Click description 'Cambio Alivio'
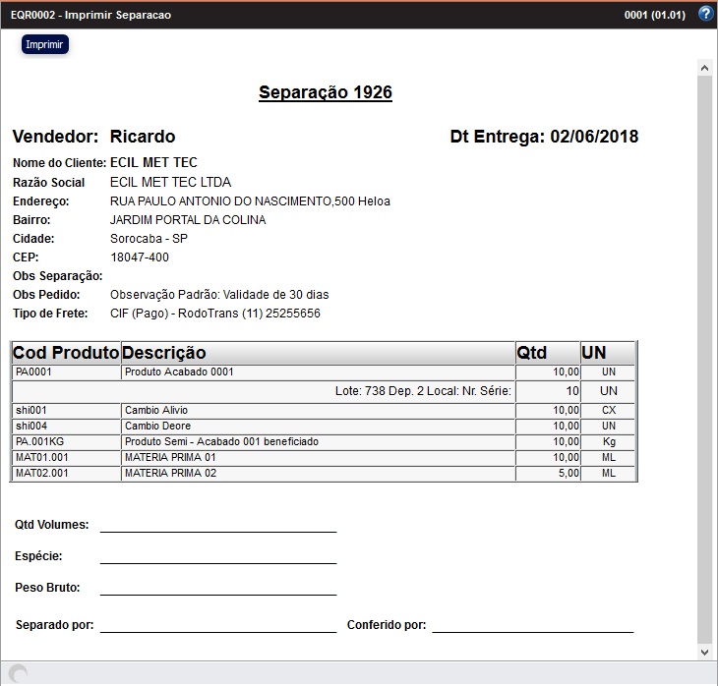The width and height of the screenshot is (718, 686). [156, 410]
